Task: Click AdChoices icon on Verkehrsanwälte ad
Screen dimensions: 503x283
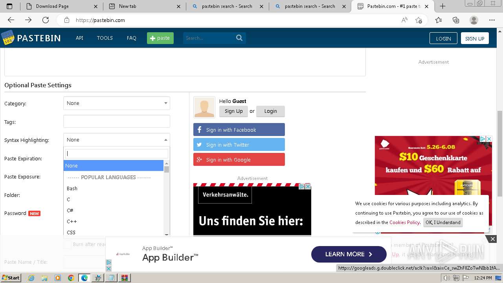Action: pyautogui.click(x=302, y=186)
